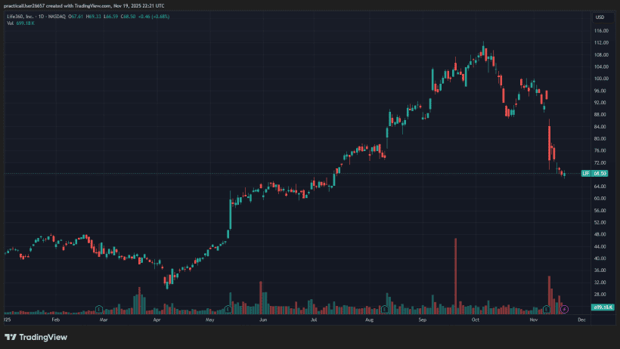Click the 28.00 price axis label
620x349 pixels.
tap(601, 295)
